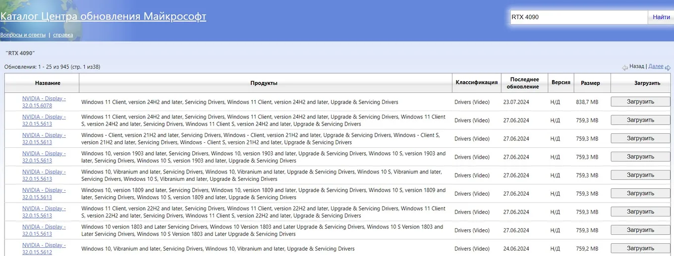Open the справка link
This screenshot has width=674, height=256.
coord(63,35)
